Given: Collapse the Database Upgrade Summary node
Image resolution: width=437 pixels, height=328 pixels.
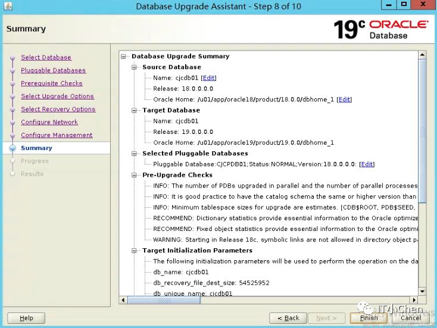Looking at the screenshot, I should point(123,57).
